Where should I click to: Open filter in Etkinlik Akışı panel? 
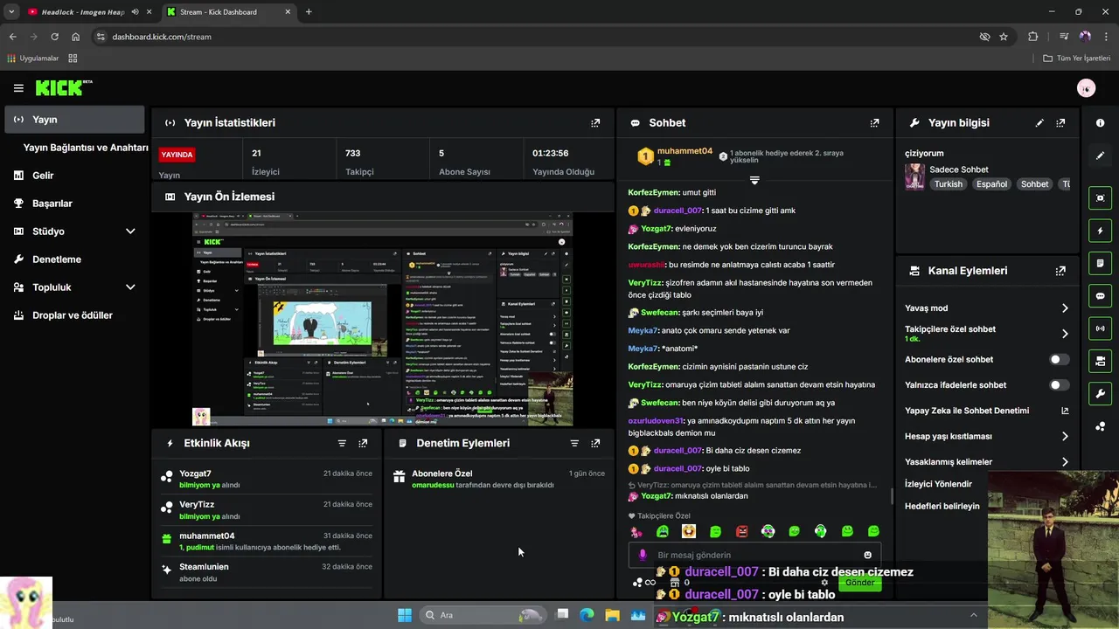[x=342, y=443]
